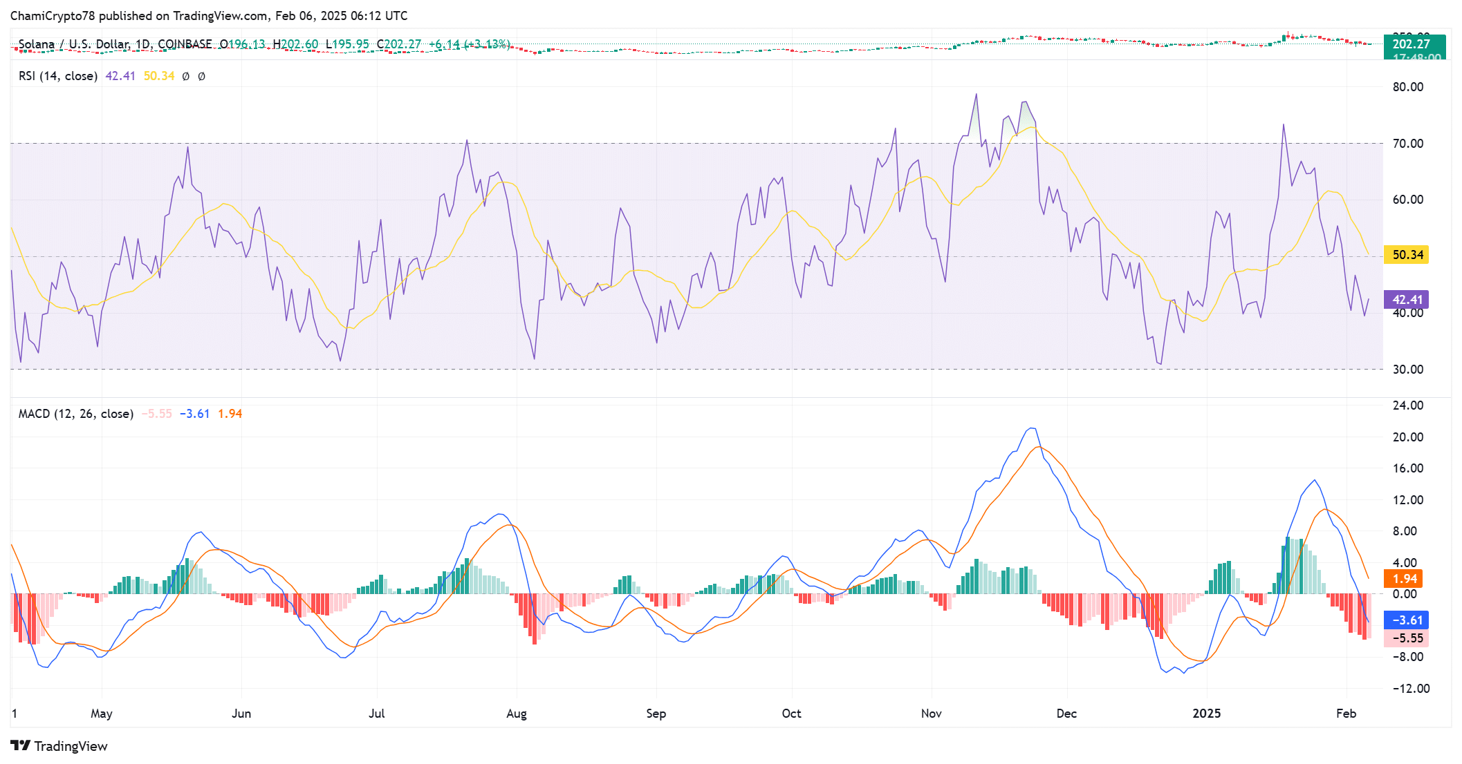
Task: Click the 2025 label on the time axis
Action: tap(1206, 714)
